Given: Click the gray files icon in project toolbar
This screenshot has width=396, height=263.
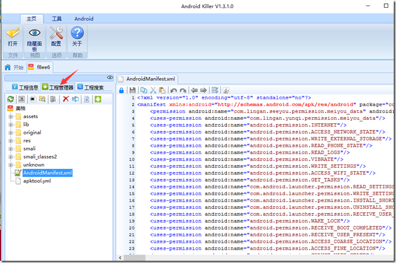Looking at the screenshot, I should (x=53, y=99).
